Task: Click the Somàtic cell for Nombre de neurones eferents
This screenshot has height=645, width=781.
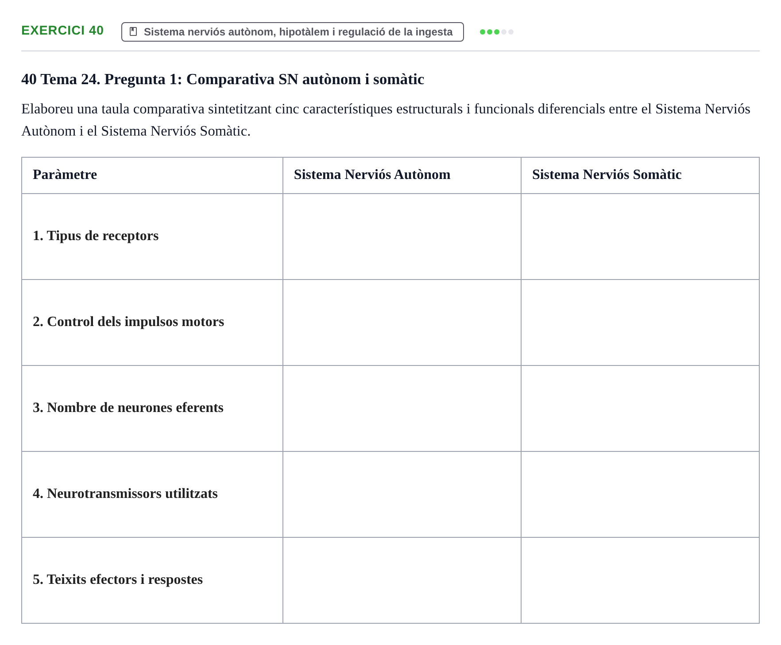Action: click(640, 408)
